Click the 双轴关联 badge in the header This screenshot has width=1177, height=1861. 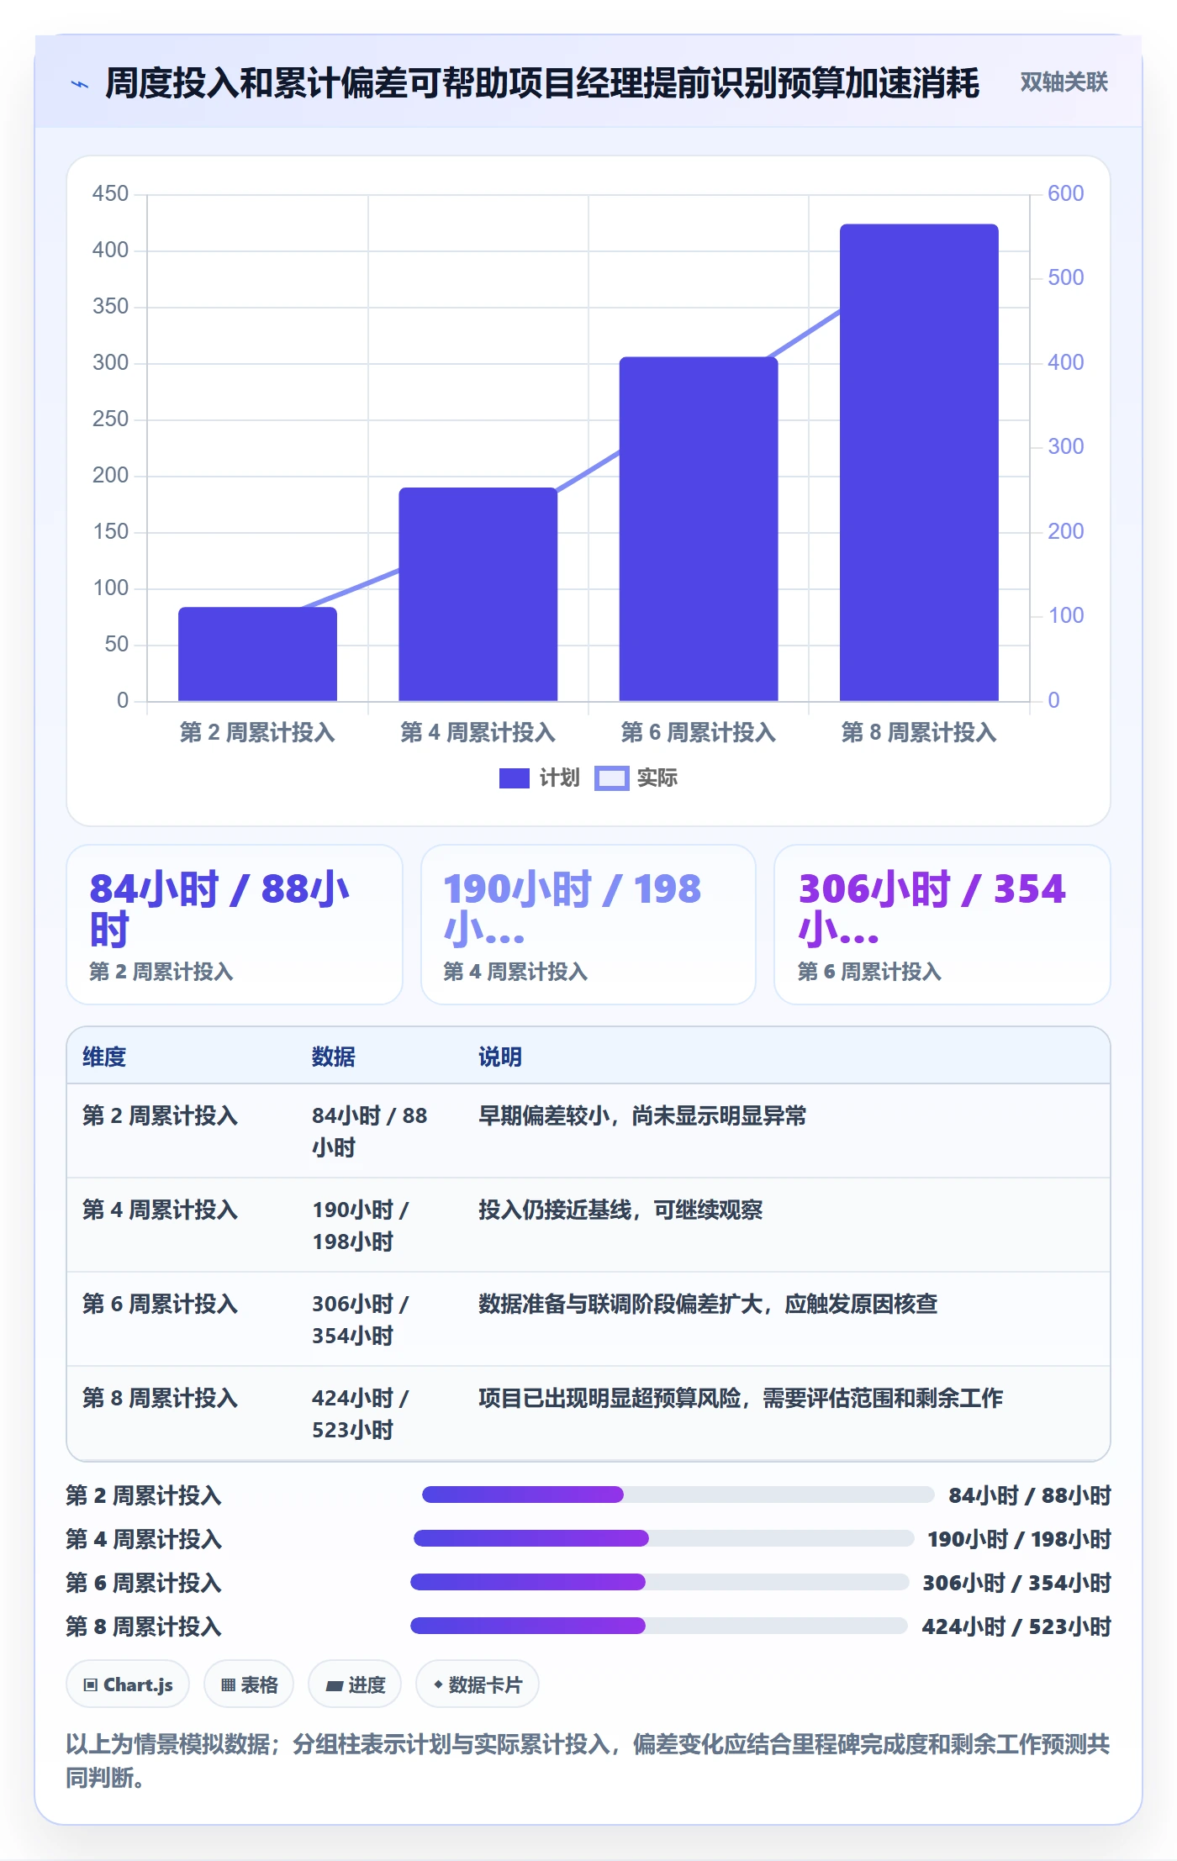coord(1064,82)
